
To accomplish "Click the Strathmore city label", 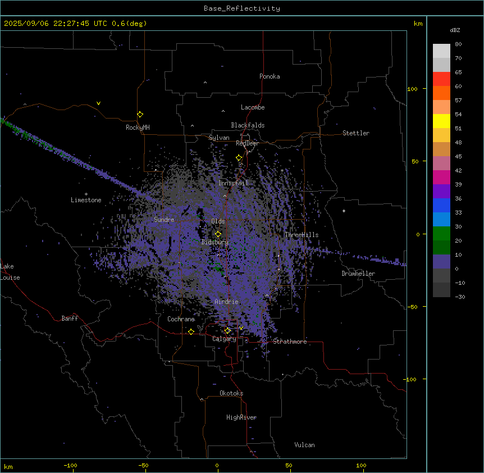I will 290,342.
